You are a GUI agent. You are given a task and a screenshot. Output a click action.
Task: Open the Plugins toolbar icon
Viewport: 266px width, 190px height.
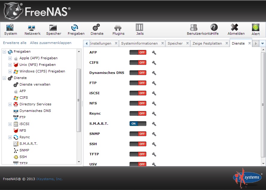118,30
